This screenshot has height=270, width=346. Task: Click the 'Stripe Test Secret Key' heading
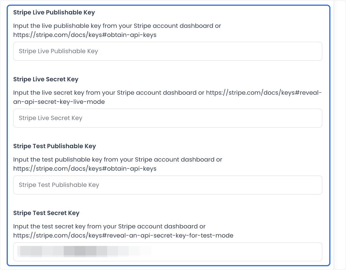tap(46, 213)
